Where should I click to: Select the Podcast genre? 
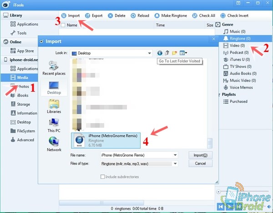coord(236,52)
